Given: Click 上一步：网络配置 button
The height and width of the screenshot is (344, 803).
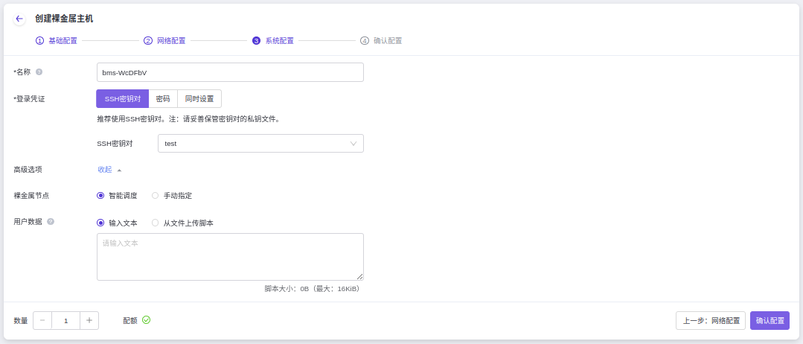Looking at the screenshot, I should pyautogui.click(x=711, y=321).
